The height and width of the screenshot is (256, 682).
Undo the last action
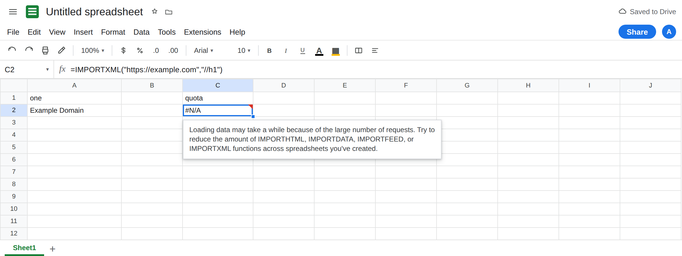(12, 50)
